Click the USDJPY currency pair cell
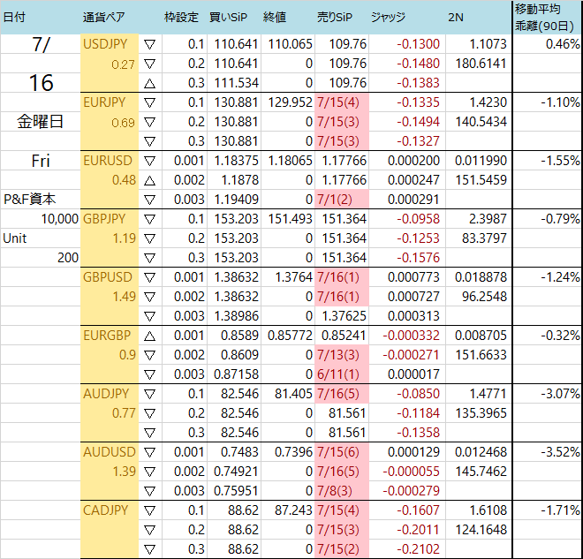The width and height of the screenshot is (583, 559). pyautogui.click(x=105, y=44)
